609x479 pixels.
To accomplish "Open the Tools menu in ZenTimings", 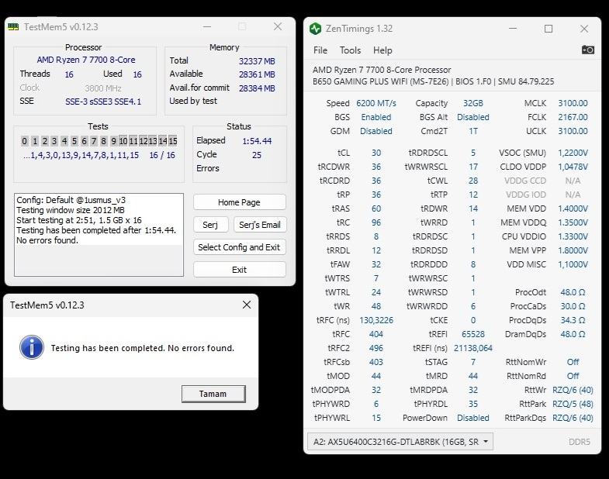I will [350, 50].
